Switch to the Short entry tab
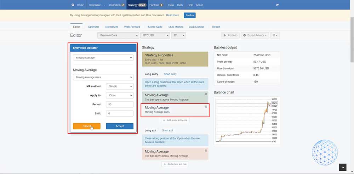Image resolution: width=354 pixels, height=174 pixels. [170, 74]
